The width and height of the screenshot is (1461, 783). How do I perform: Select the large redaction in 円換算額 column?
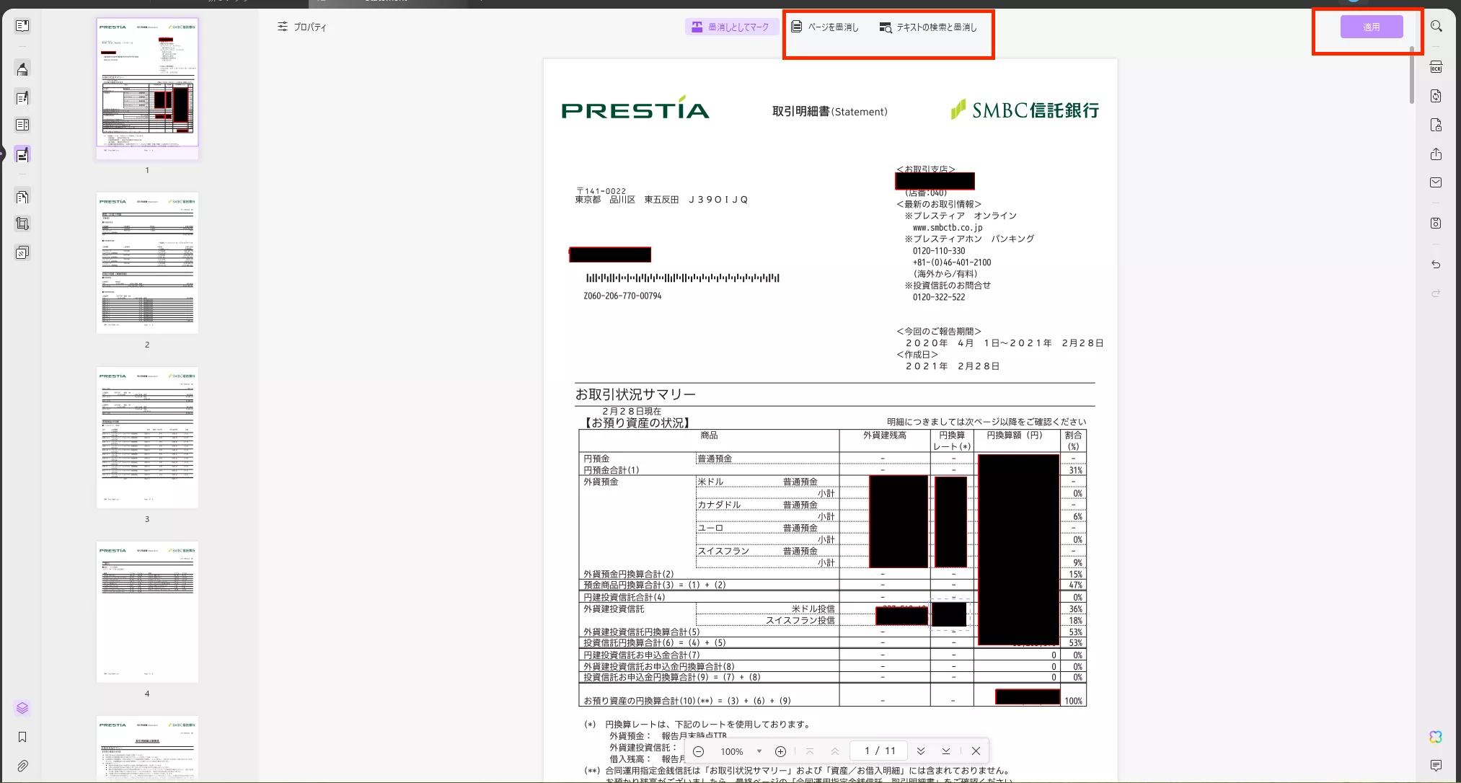pos(1018,549)
